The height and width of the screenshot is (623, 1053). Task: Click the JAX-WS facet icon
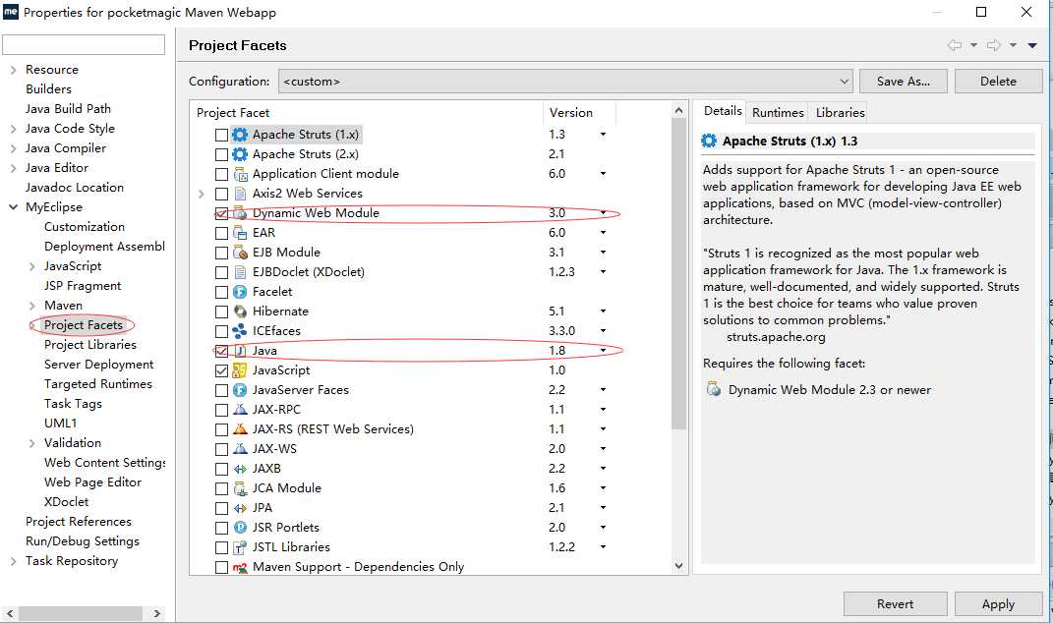click(x=240, y=449)
